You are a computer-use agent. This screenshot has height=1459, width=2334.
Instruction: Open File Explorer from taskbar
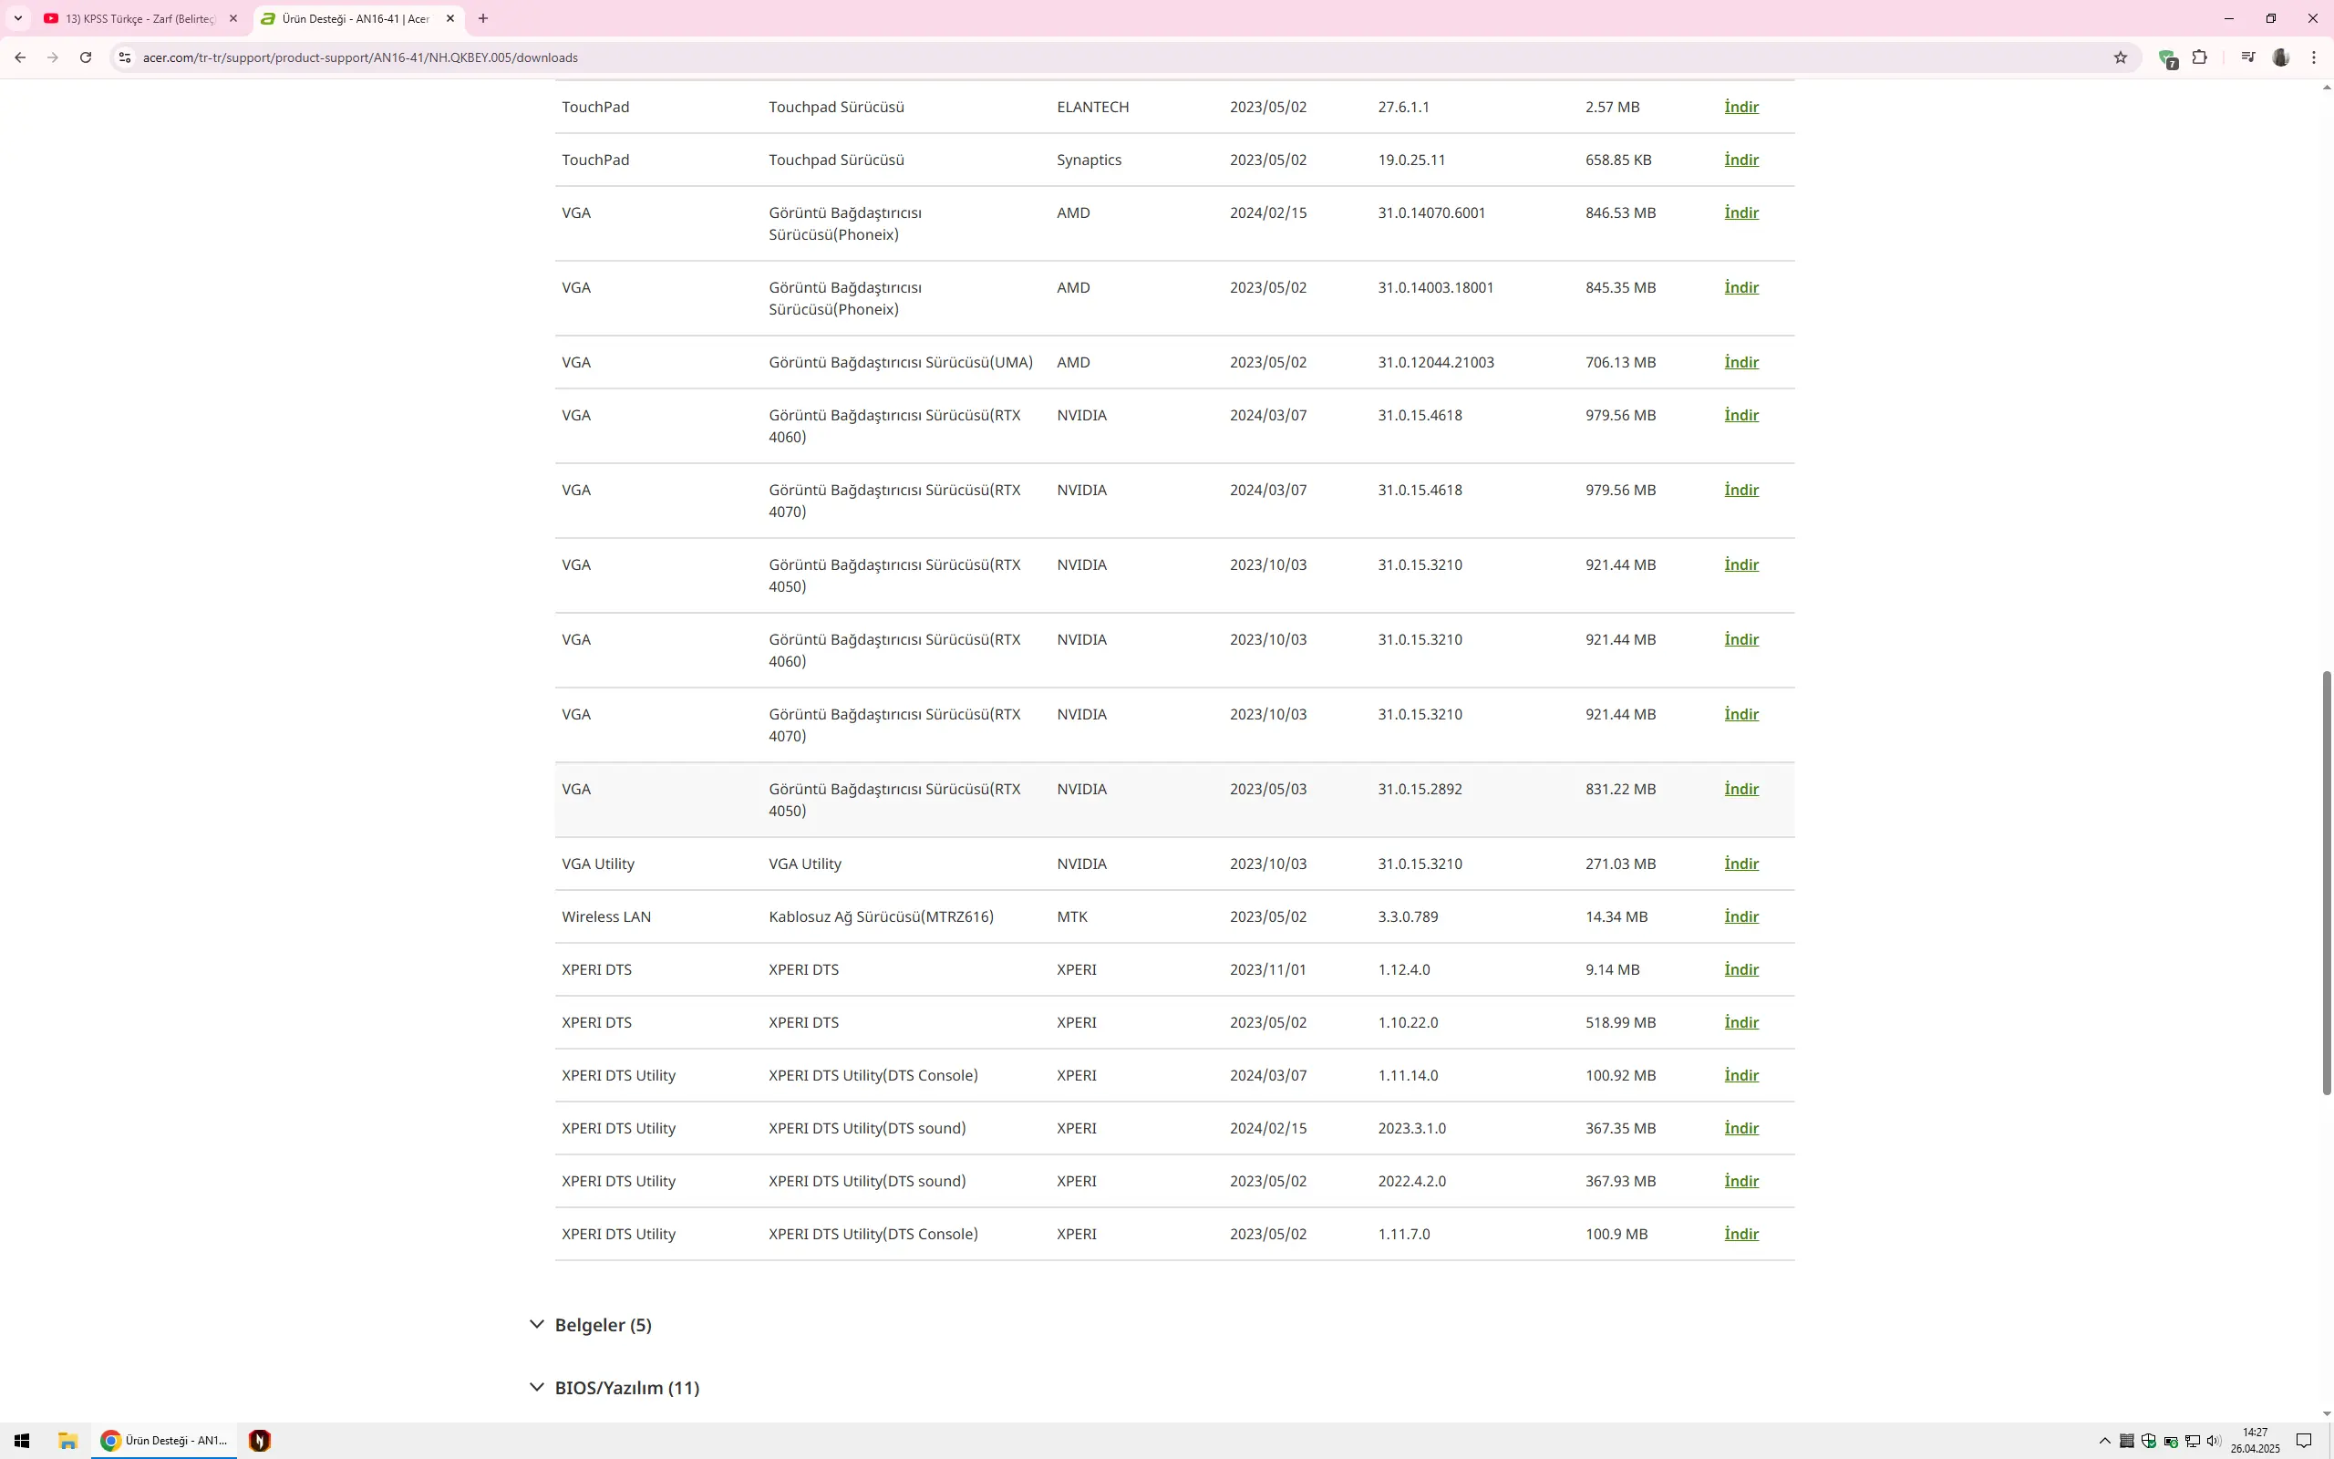[x=67, y=1441]
